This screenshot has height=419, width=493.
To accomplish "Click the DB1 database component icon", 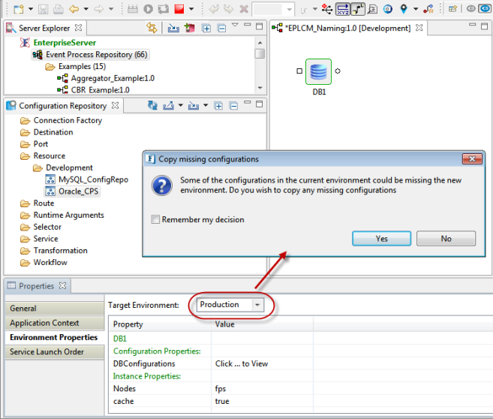I will click(319, 73).
